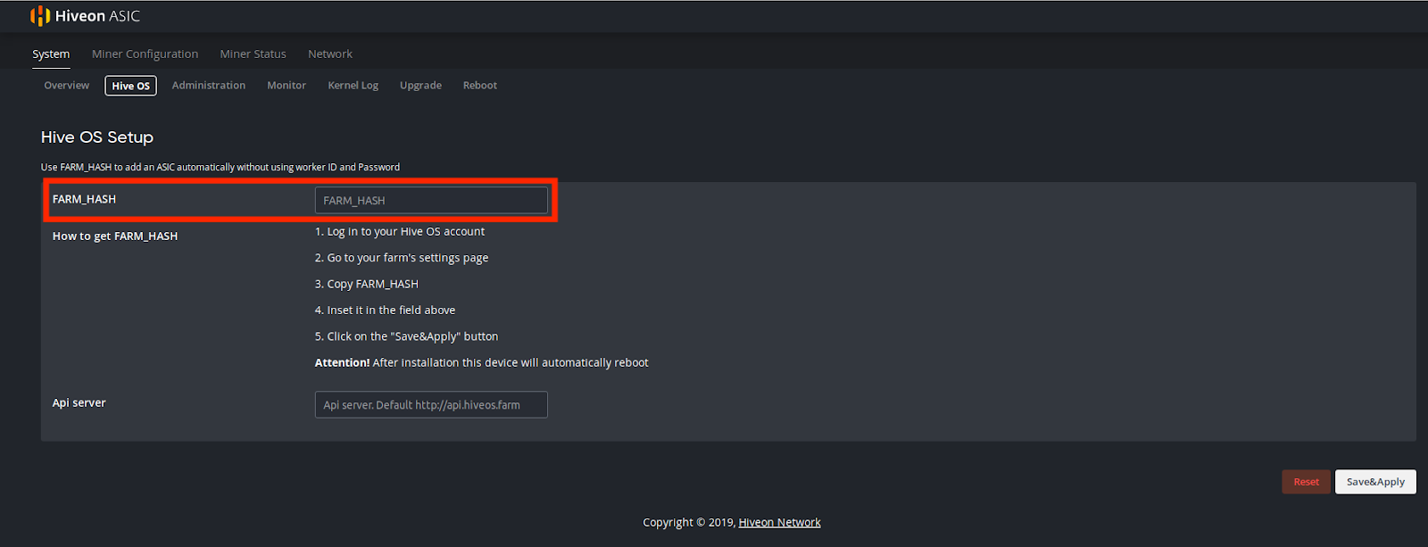Click the Api server field label
Viewport: 1428px width, 547px height.
(x=79, y=403)
